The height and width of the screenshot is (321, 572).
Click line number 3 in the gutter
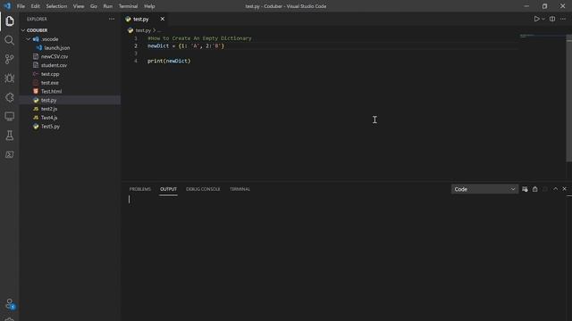pos(136,53)
